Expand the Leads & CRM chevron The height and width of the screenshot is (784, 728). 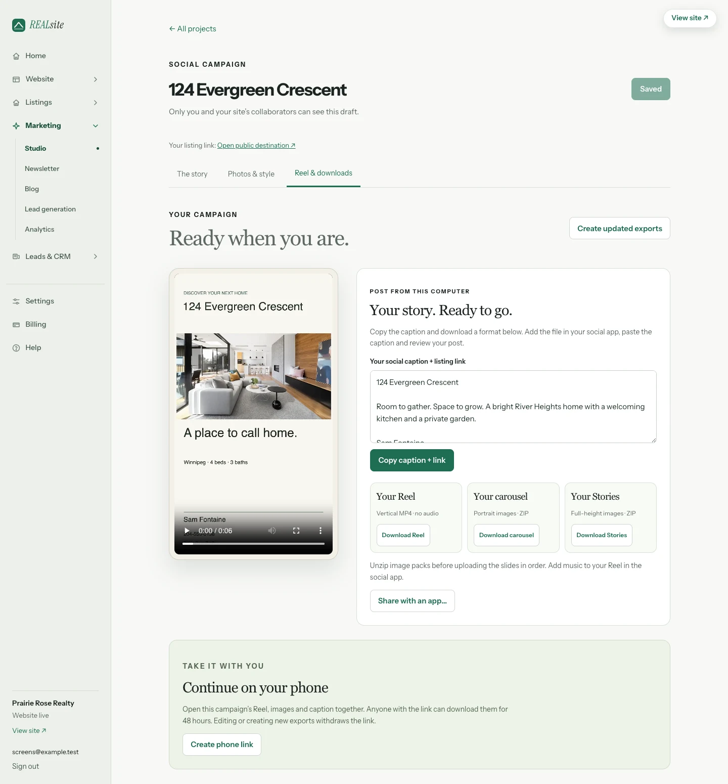[x=96, y=256]
